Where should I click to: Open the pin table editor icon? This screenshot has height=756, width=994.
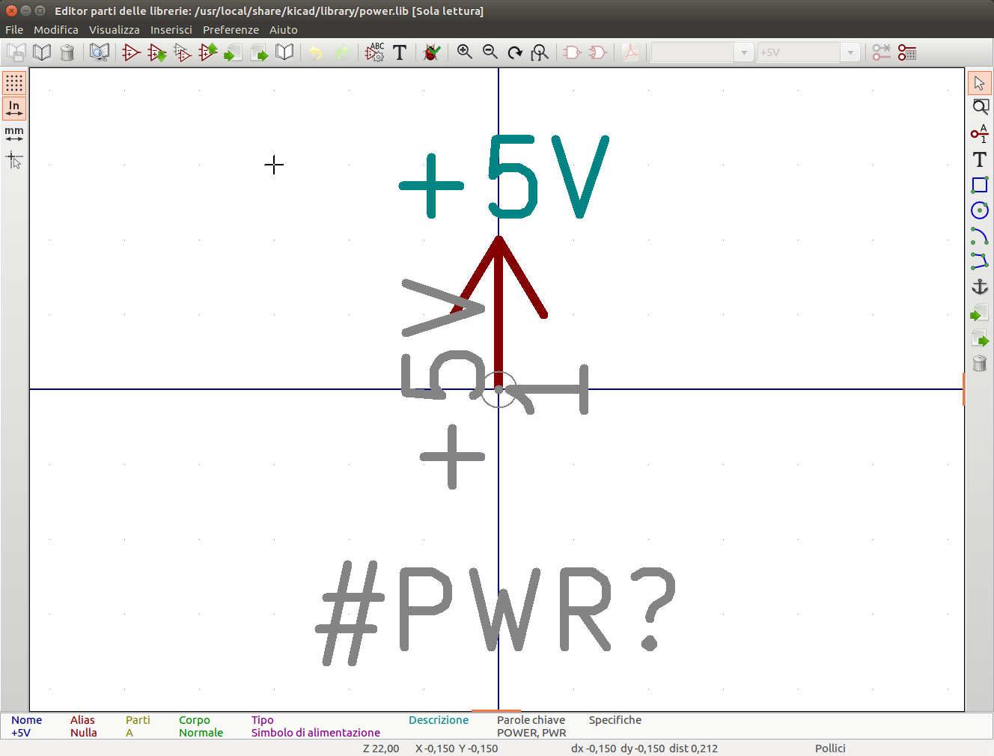point(907,52)
